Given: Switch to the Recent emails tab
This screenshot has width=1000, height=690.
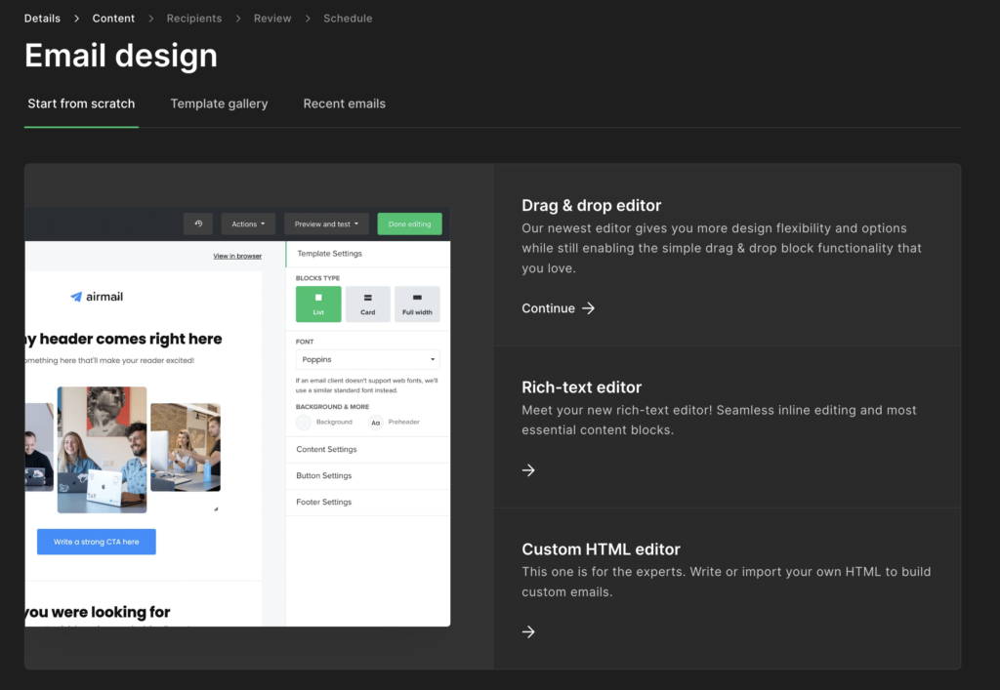Looking at the screenshot, I should pyautogui.click(x=344, y=103).
